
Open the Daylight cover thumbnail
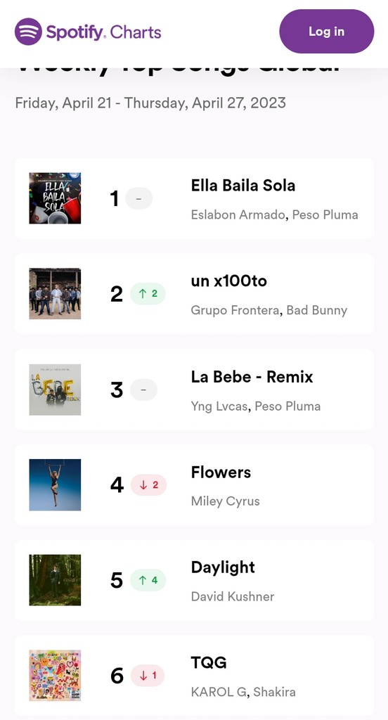[55, 580]
